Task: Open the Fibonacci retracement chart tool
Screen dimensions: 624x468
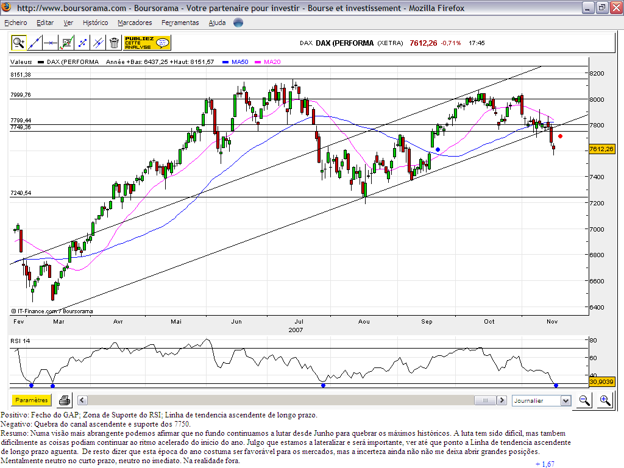Action: [x=66, y=43]
